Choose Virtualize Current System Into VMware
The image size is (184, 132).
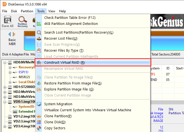click(x=93, y=110)
